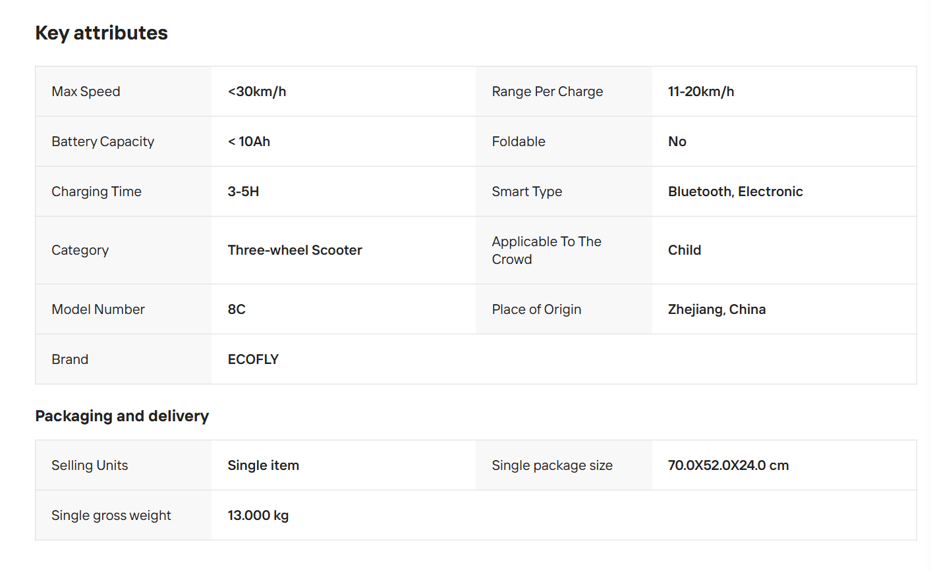Select the Range Per Charge label
The height and width of the screenshot is (570, 931).
tap(547, 91)
